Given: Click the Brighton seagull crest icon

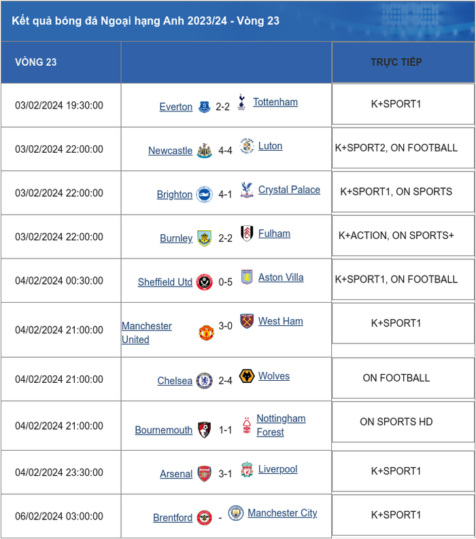Looking at the screenshot, I should pyautogui.click(x=204, y=194).
